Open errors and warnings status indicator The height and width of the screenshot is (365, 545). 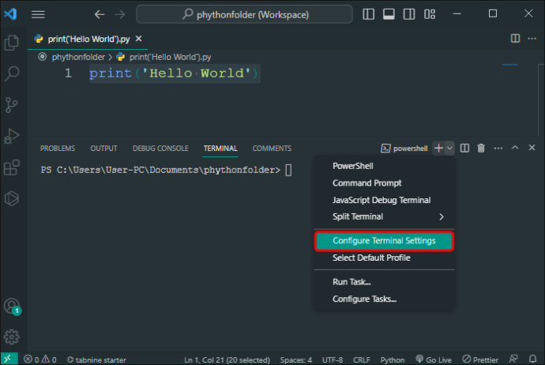(x=40, y=359)
